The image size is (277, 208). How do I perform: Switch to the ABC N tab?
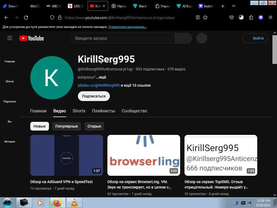click(54, 6)
